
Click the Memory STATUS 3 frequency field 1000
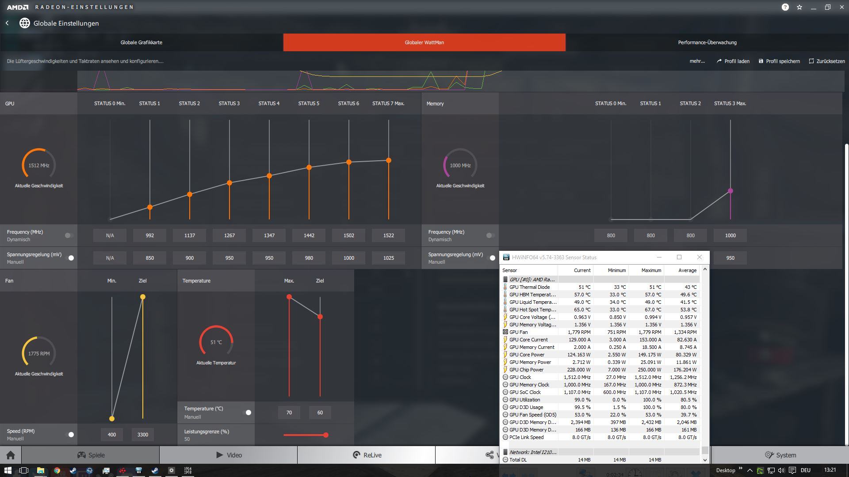click(730, 235)
